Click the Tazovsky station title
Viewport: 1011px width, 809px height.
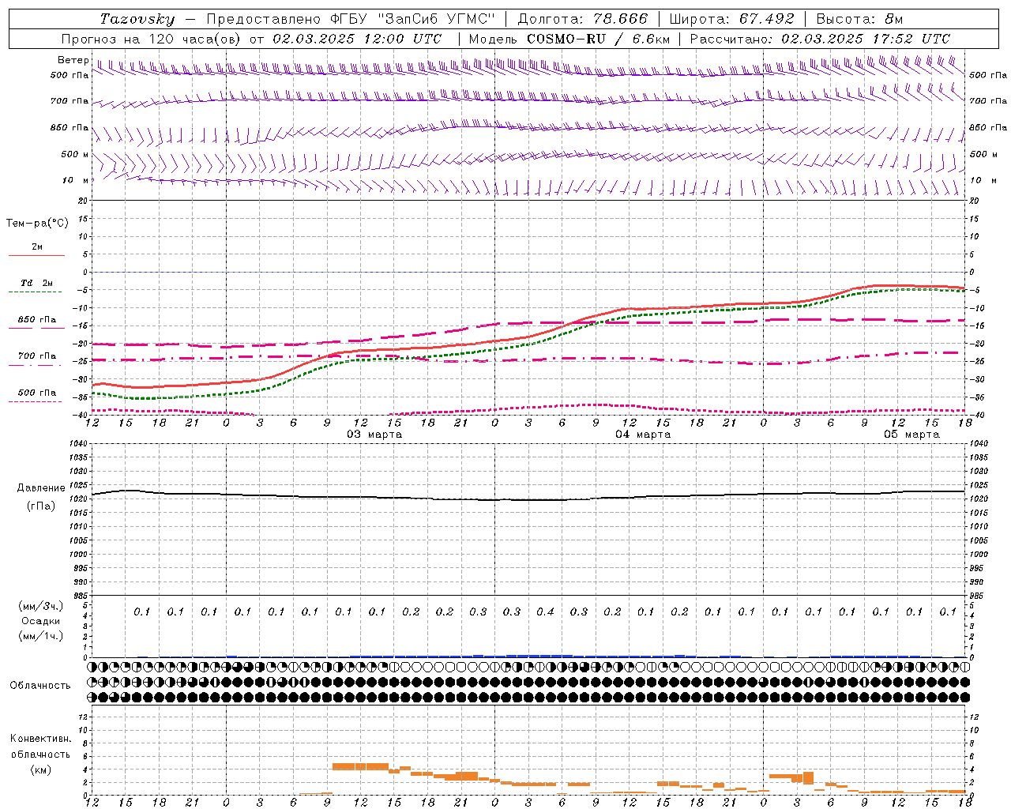[x=137, y=19]
